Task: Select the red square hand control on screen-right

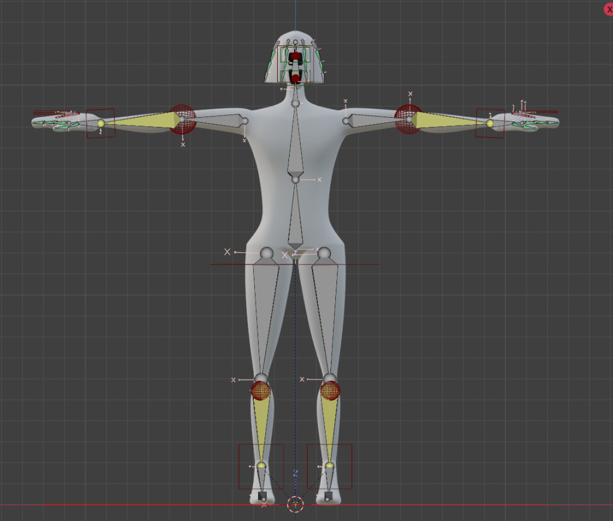Action: (490, 123)
